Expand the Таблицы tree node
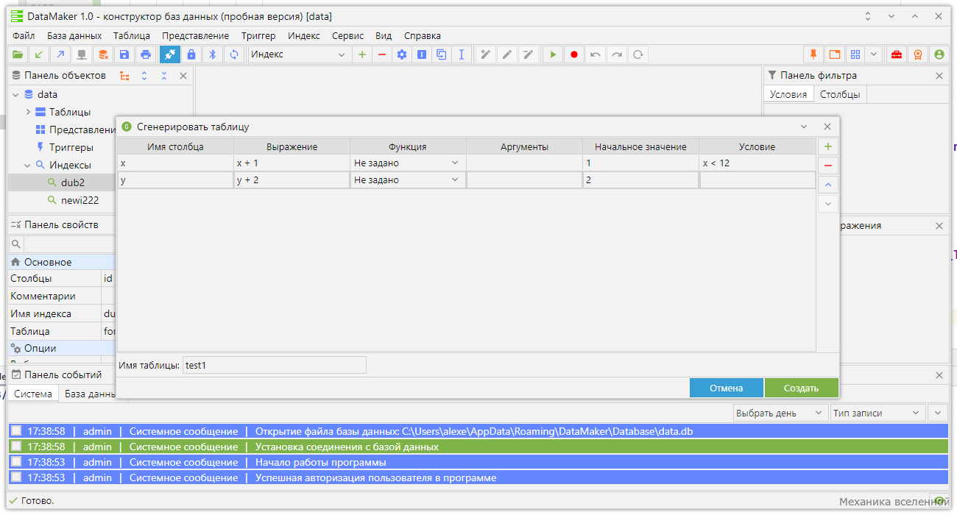The width and height of the screenshot is (957, 515). point(28,112)
